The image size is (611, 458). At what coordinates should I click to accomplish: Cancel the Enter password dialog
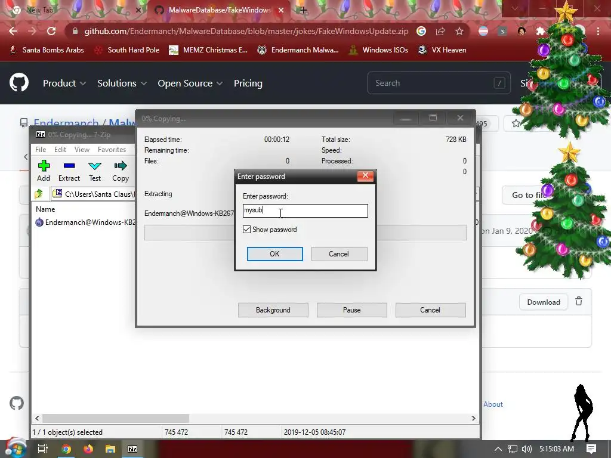[x=339, y=254]
